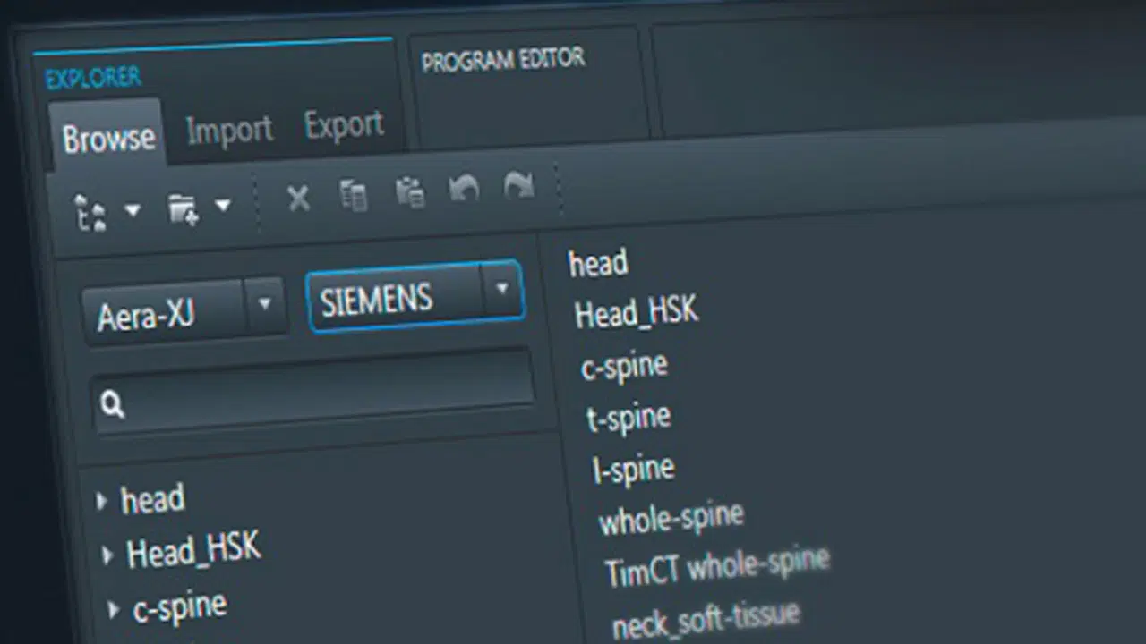Click the copy icon in toolbar
Image resolution: width=1146 pixels, height=644 pixels.
(x=354, y=195)
